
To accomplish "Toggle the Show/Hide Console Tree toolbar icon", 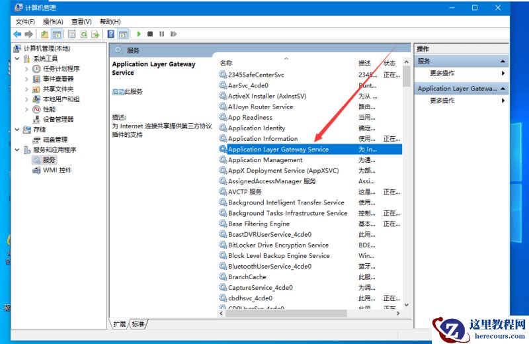I will point(56,34).
